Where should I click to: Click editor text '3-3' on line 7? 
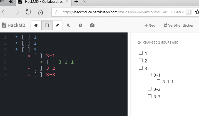coord(51,75)
